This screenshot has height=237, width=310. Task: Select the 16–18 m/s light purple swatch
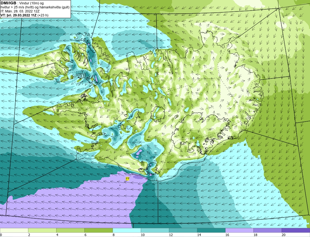click(239, 230)
